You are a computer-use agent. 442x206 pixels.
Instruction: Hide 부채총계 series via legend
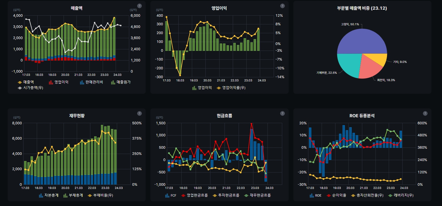(x=73, y=195)
